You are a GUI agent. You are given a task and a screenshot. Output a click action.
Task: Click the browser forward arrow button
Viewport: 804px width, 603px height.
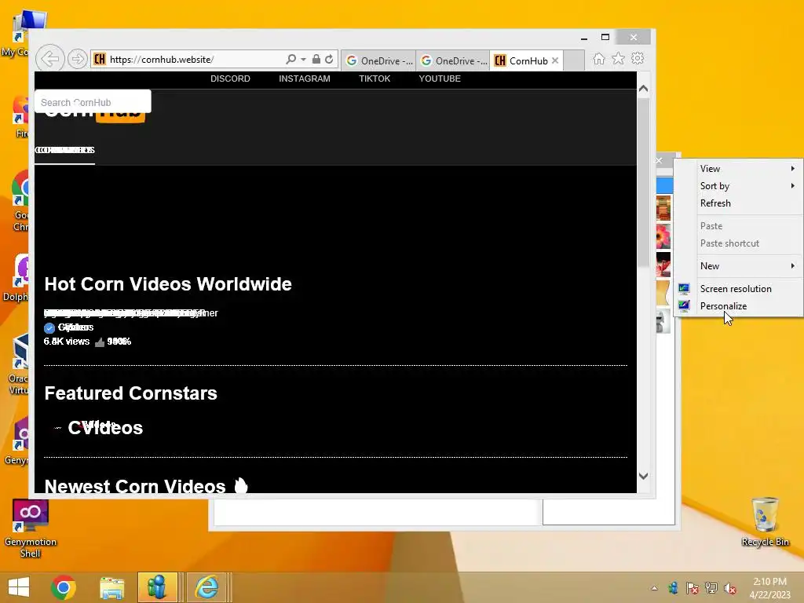77,60
